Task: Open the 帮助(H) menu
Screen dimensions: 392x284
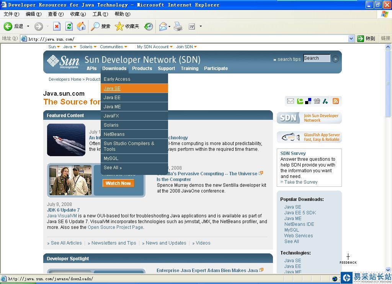Action: 122,14
